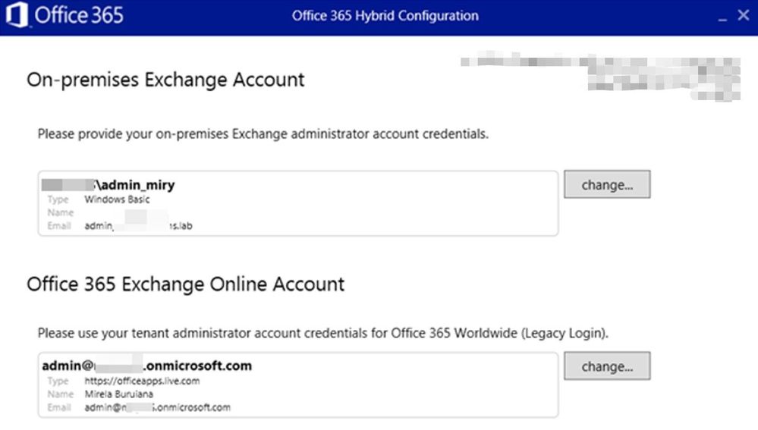
Task: Select the Office 365 Exchange Online Account heading
Action: click(185, 284)
